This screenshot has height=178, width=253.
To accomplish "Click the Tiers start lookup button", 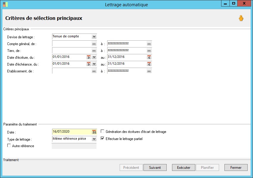I will point(94,50).
